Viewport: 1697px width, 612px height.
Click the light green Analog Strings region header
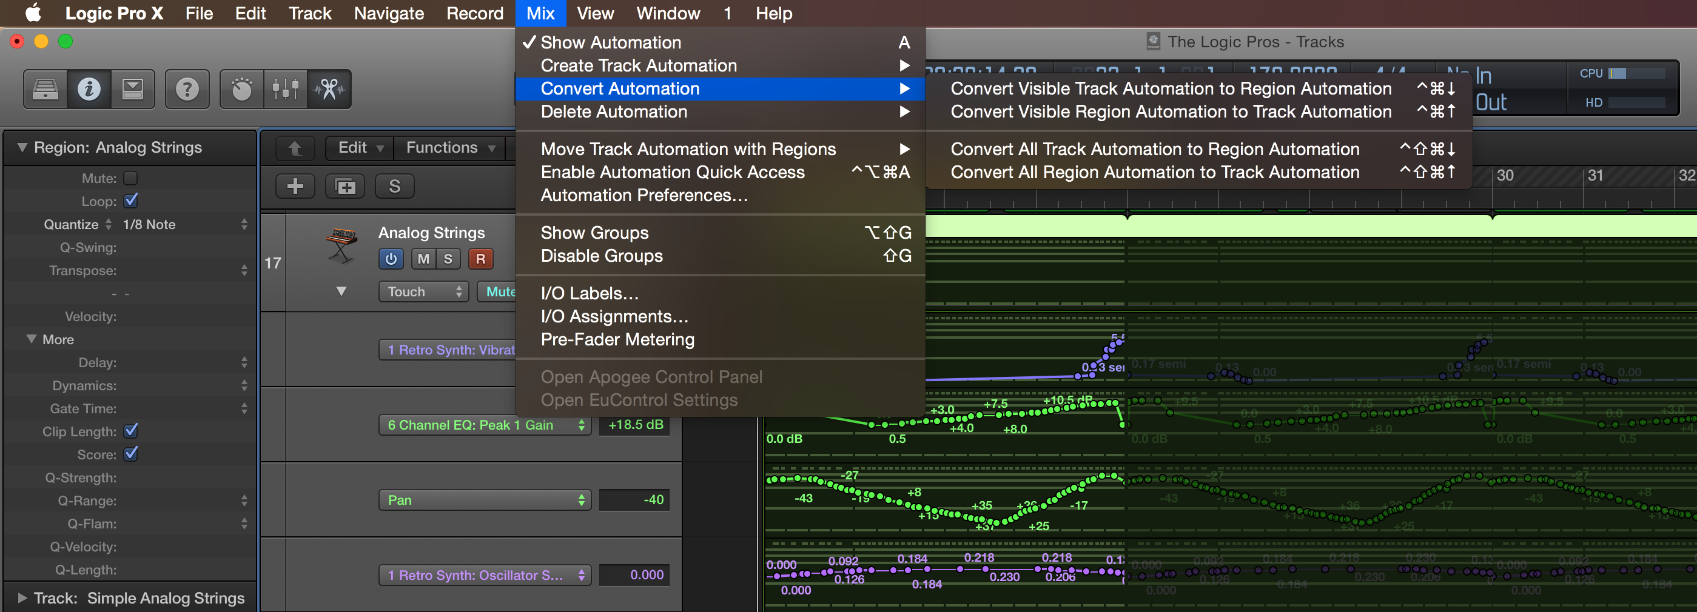point(1311,226)
